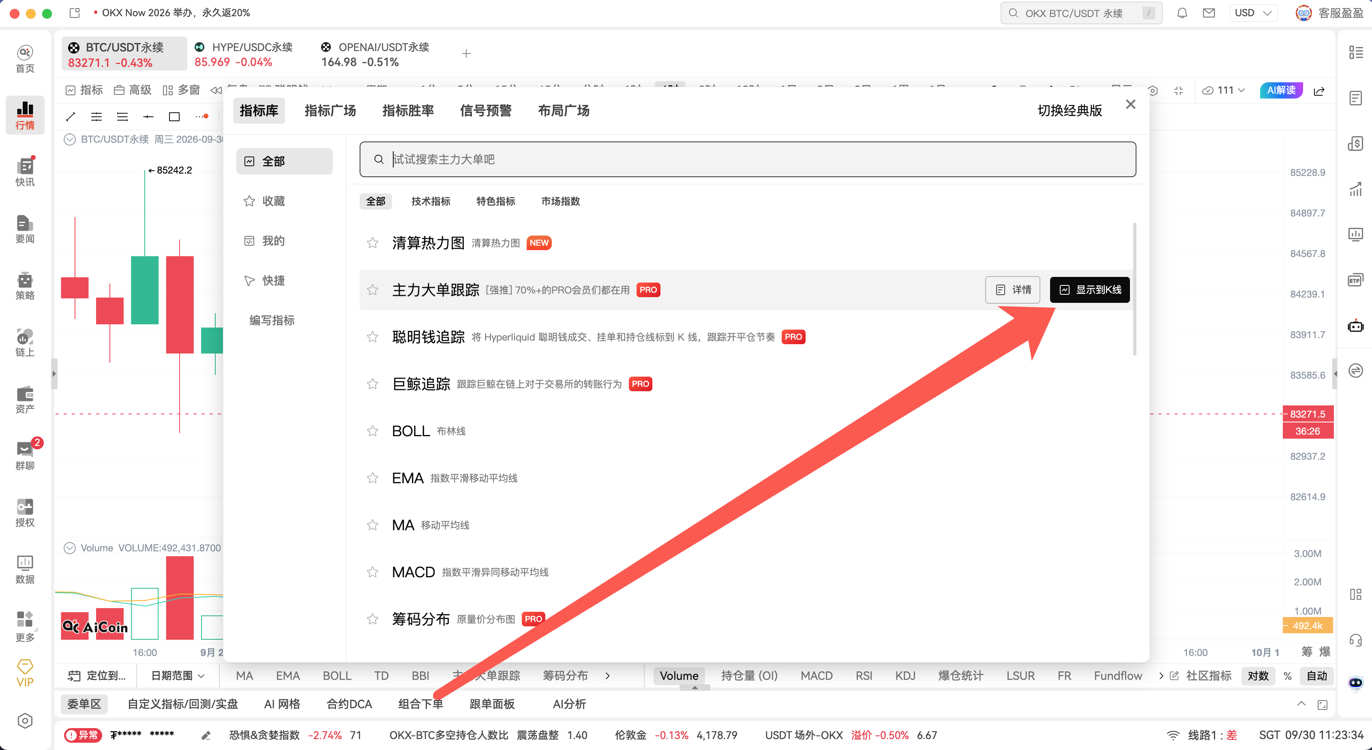Open the settings hexagon icon in sidebar

point(25,721)
